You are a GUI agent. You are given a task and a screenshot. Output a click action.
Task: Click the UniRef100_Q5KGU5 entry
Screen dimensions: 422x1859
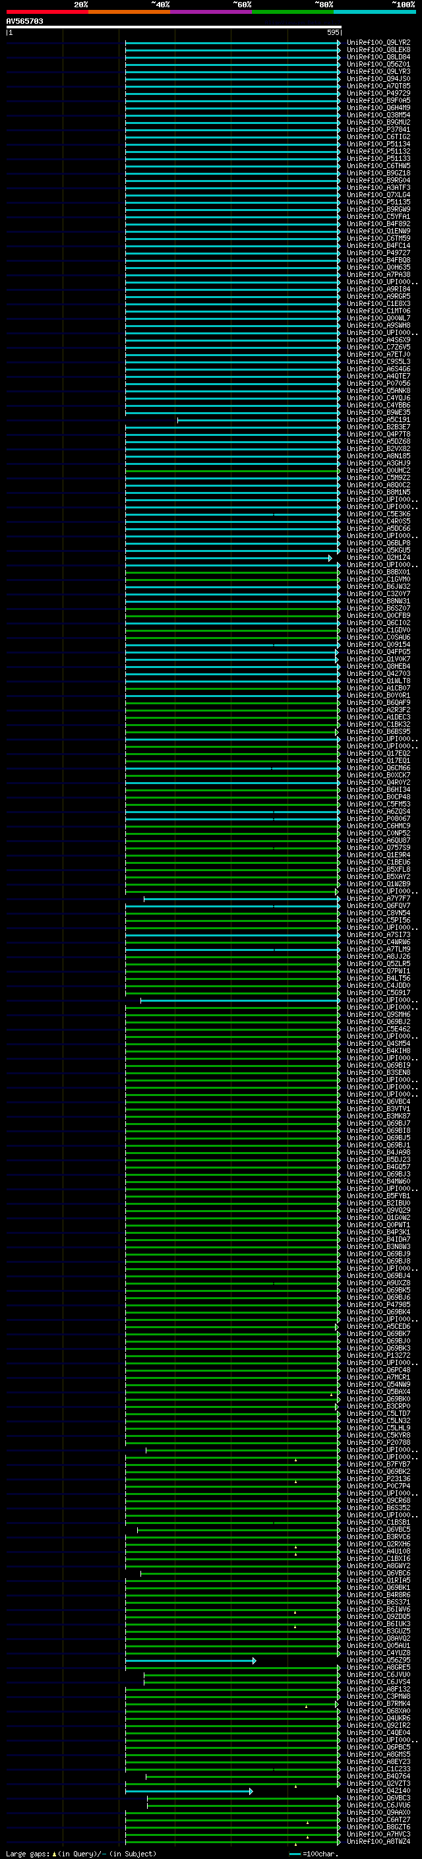click(378, 551)
